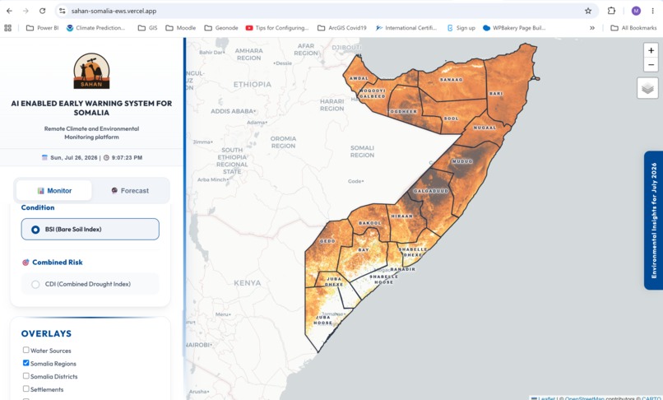Open International Certifi... bookmark

[x=406, y=28]
